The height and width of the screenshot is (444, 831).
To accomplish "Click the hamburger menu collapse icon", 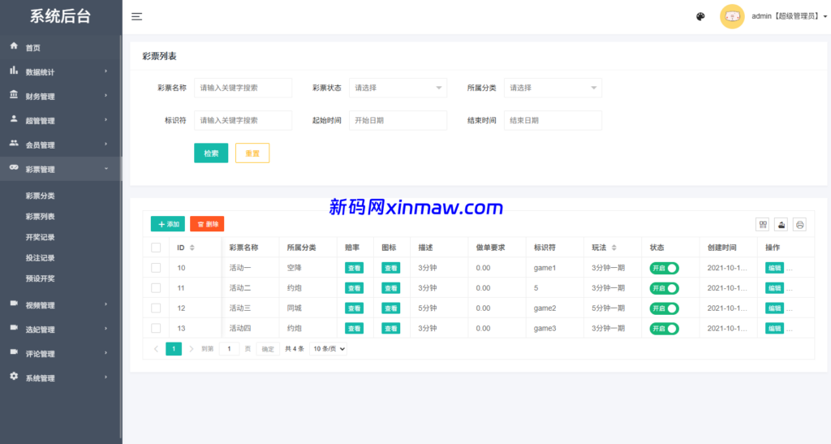I will [136, 16].
